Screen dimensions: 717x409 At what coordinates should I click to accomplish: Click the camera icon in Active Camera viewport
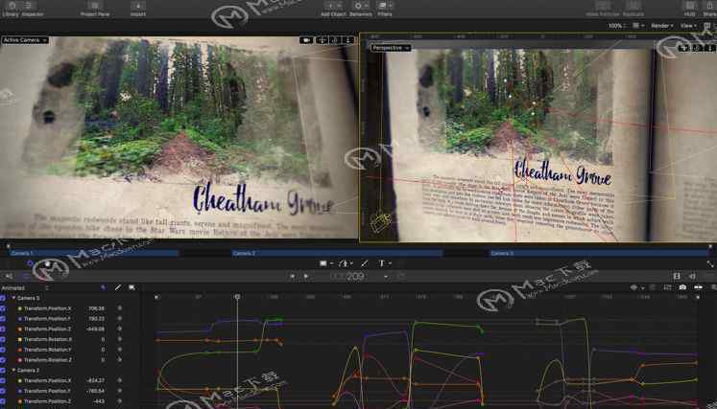point(306,40)
